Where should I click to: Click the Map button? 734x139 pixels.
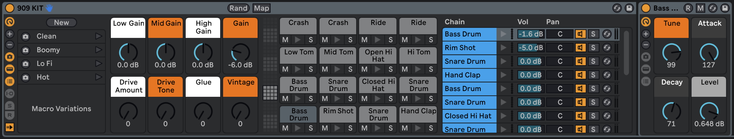pyautogui.click(x=261, y=8)
